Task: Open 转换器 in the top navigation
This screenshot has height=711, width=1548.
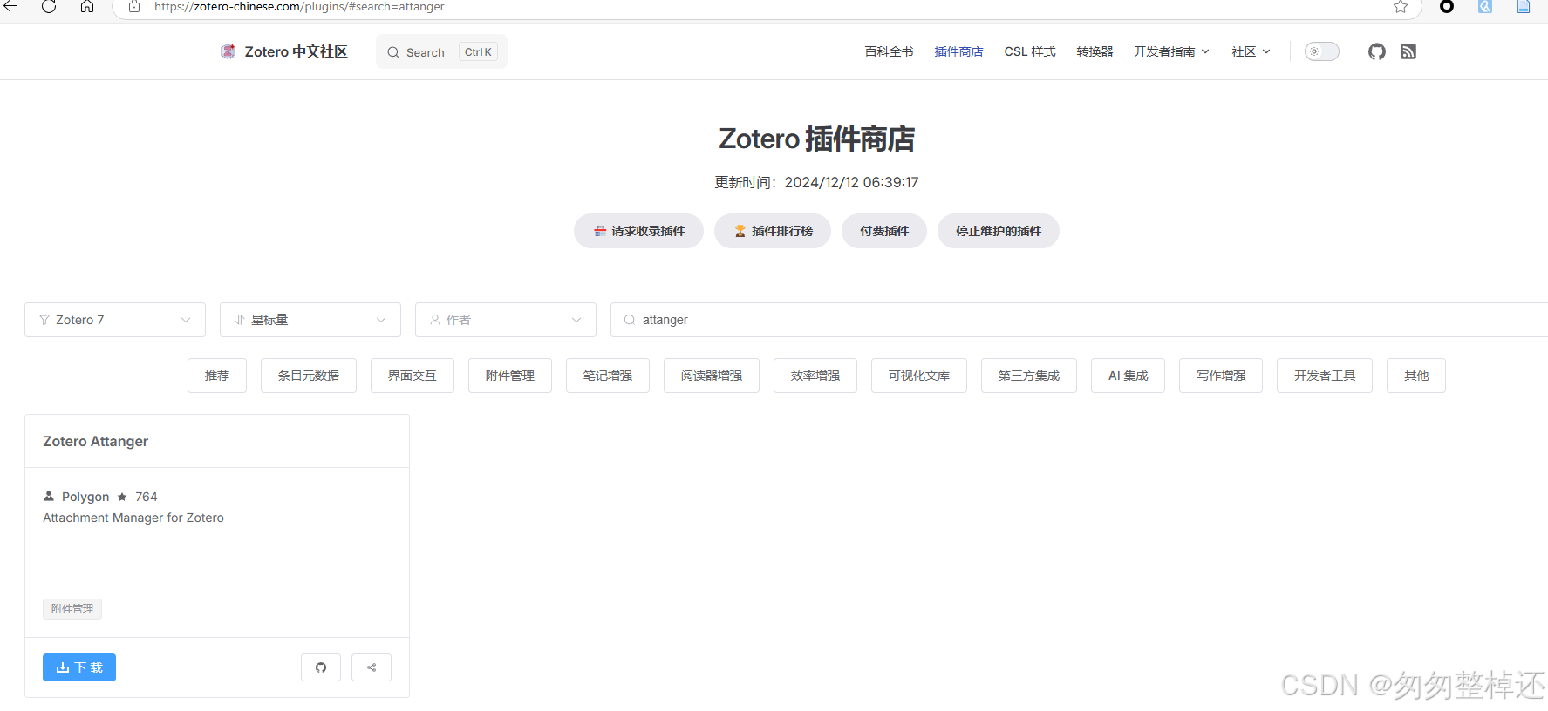Action: pos(1095,51)
